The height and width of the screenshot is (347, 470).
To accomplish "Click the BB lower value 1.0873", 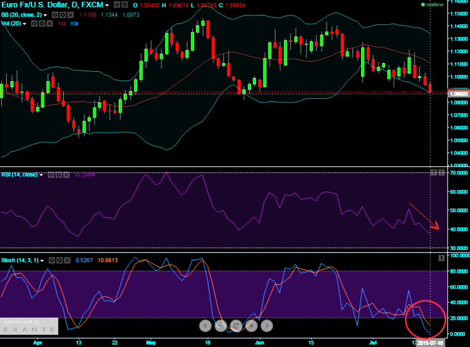I will [x=131, y=15].
